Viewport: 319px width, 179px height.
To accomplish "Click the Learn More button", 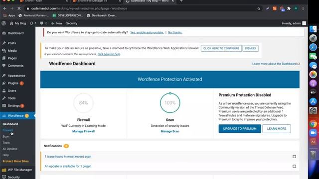I will pos(277,129).
